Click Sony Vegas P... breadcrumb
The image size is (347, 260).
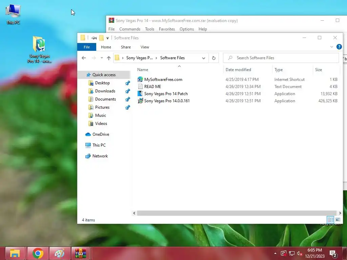139,58
